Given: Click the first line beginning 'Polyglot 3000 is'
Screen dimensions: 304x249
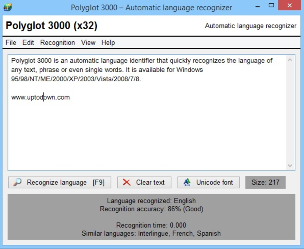Looking at the screenshot, I should (x=142, y=61).
